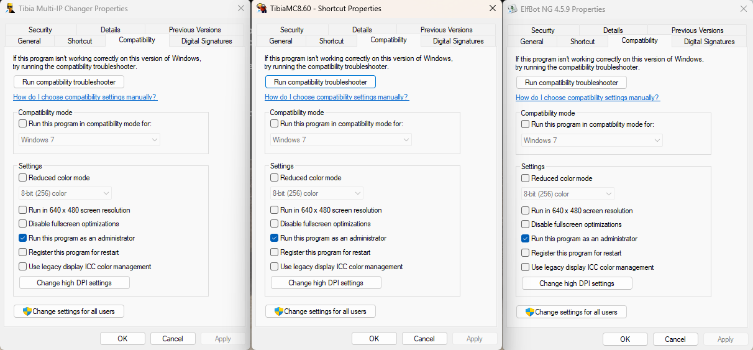Change high DPI settings in ElfBot NG window
The width and height of the screenshot is (753, 350).
577,283
